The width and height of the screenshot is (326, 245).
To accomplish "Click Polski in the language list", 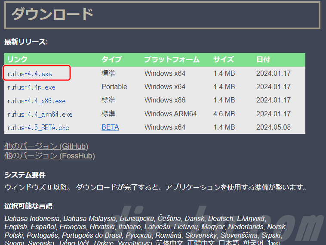I will (13, 235).
